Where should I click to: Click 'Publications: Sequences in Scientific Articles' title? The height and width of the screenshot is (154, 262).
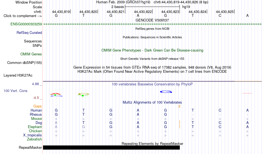point(152,37)
